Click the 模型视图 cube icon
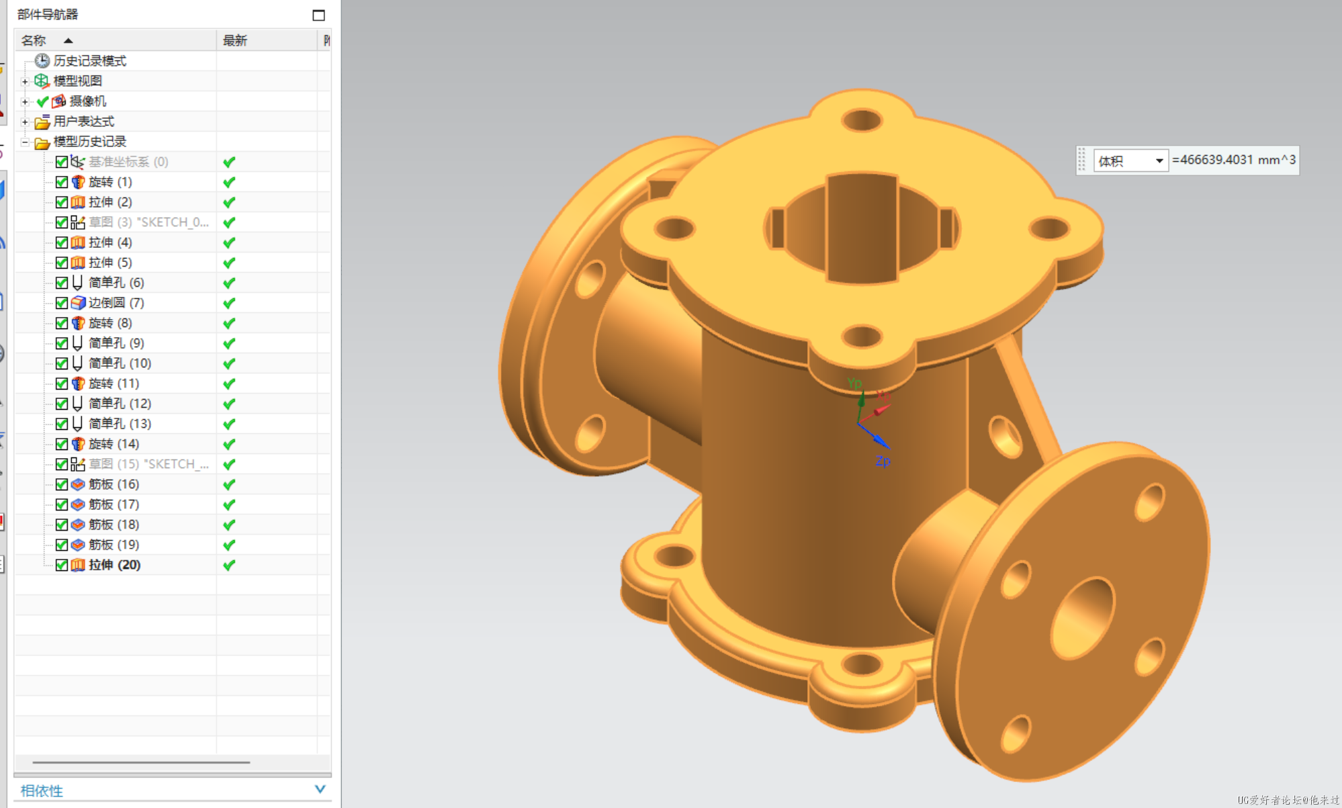The image size is (1342, 808). pos(42,81)
